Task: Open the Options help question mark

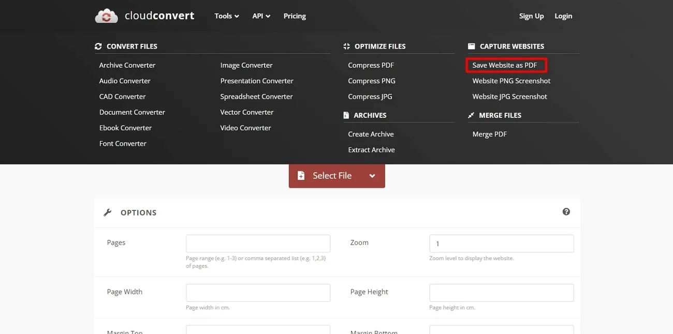Action: tap(566, 212)
